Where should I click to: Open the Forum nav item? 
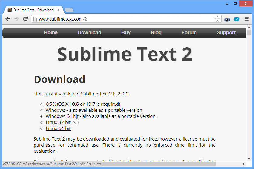tap(189, 32)
